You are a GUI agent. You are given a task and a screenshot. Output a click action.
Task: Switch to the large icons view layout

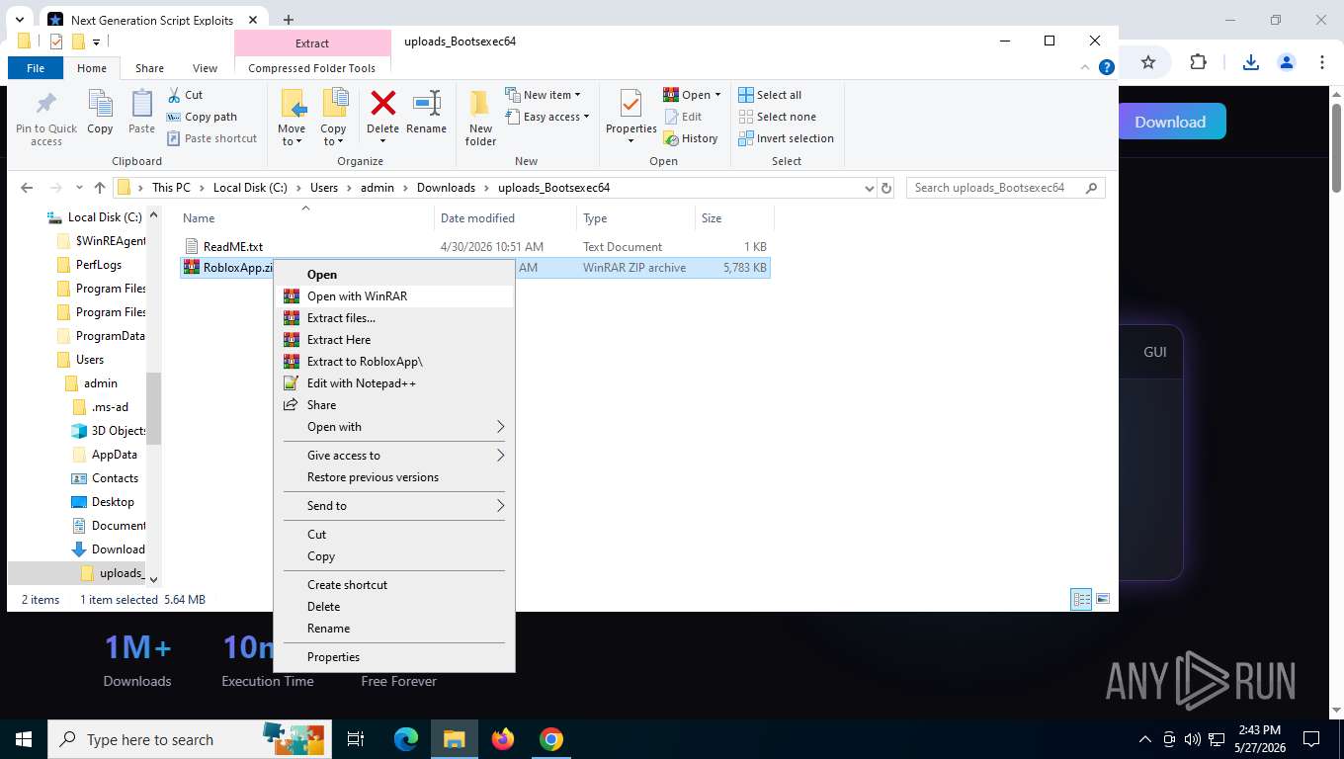click(x=1103, y=600)
